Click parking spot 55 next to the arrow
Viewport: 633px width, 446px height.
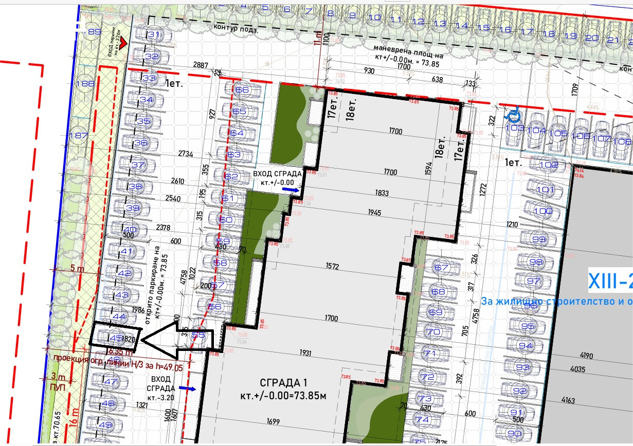(198, 336)
